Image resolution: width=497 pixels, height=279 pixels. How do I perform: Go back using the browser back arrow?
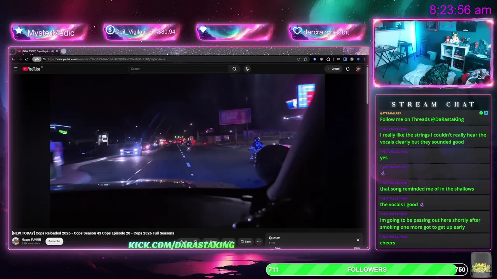(13, 59)
